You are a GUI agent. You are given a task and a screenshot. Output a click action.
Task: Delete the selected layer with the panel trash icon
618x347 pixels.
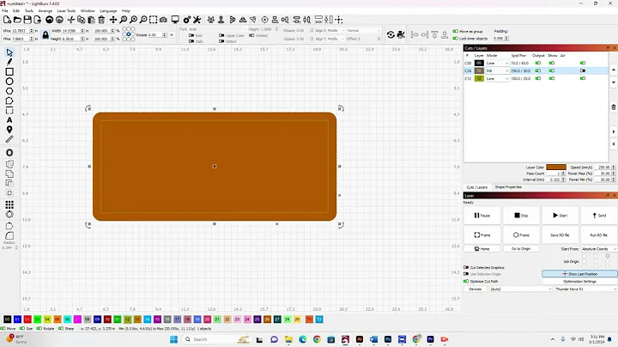(x=614, y=107)
